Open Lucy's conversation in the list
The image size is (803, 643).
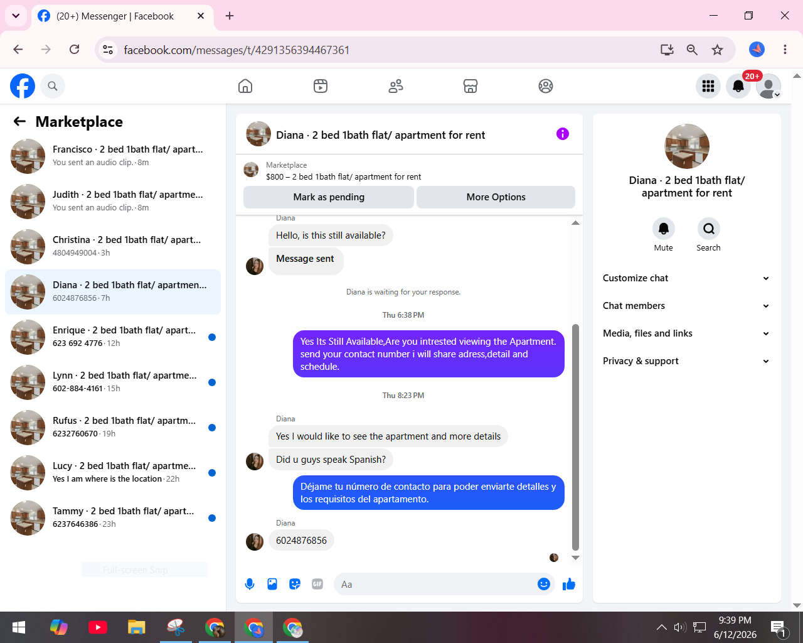tap(113, 473)
